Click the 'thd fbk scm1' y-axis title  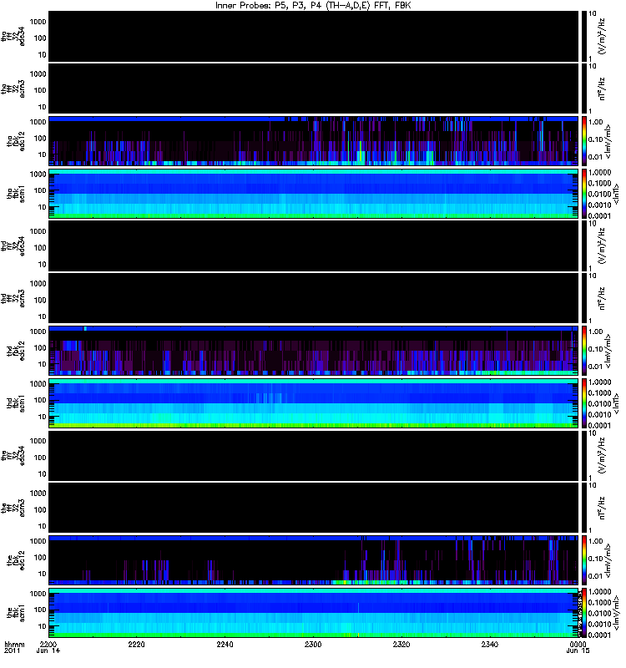point(16,402)
